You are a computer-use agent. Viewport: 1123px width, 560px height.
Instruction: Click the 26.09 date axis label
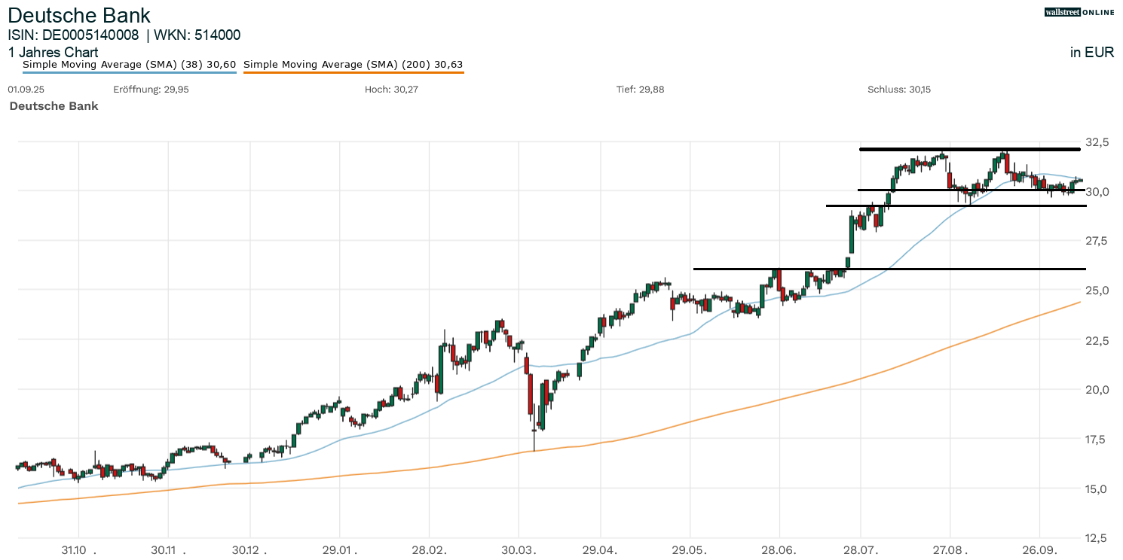click(x=1039, y=550)
